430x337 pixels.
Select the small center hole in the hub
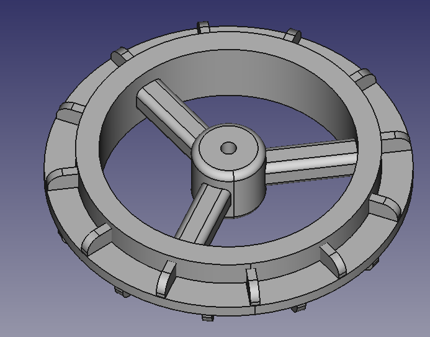(228, 148)
